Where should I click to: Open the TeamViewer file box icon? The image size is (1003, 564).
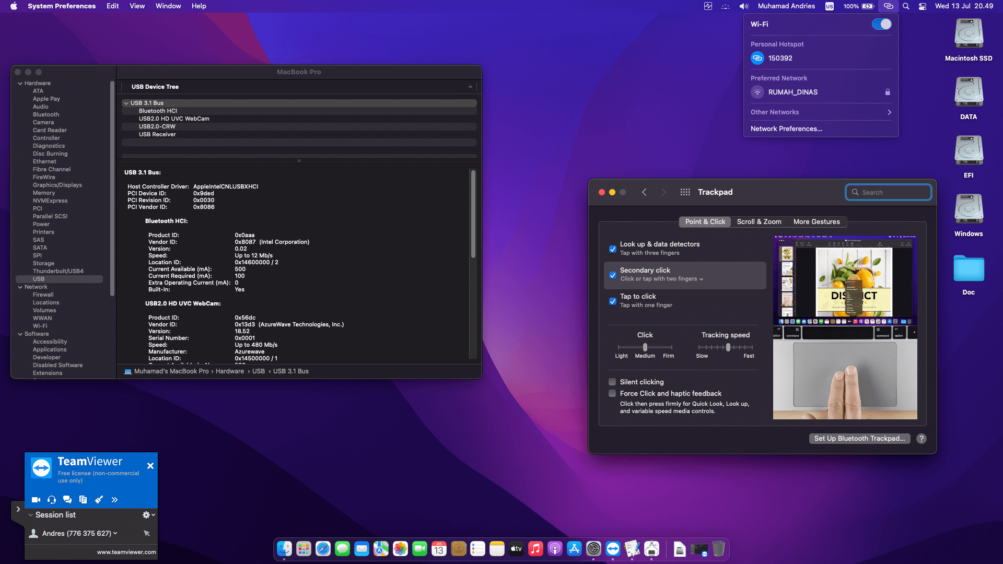coord(83,500)
